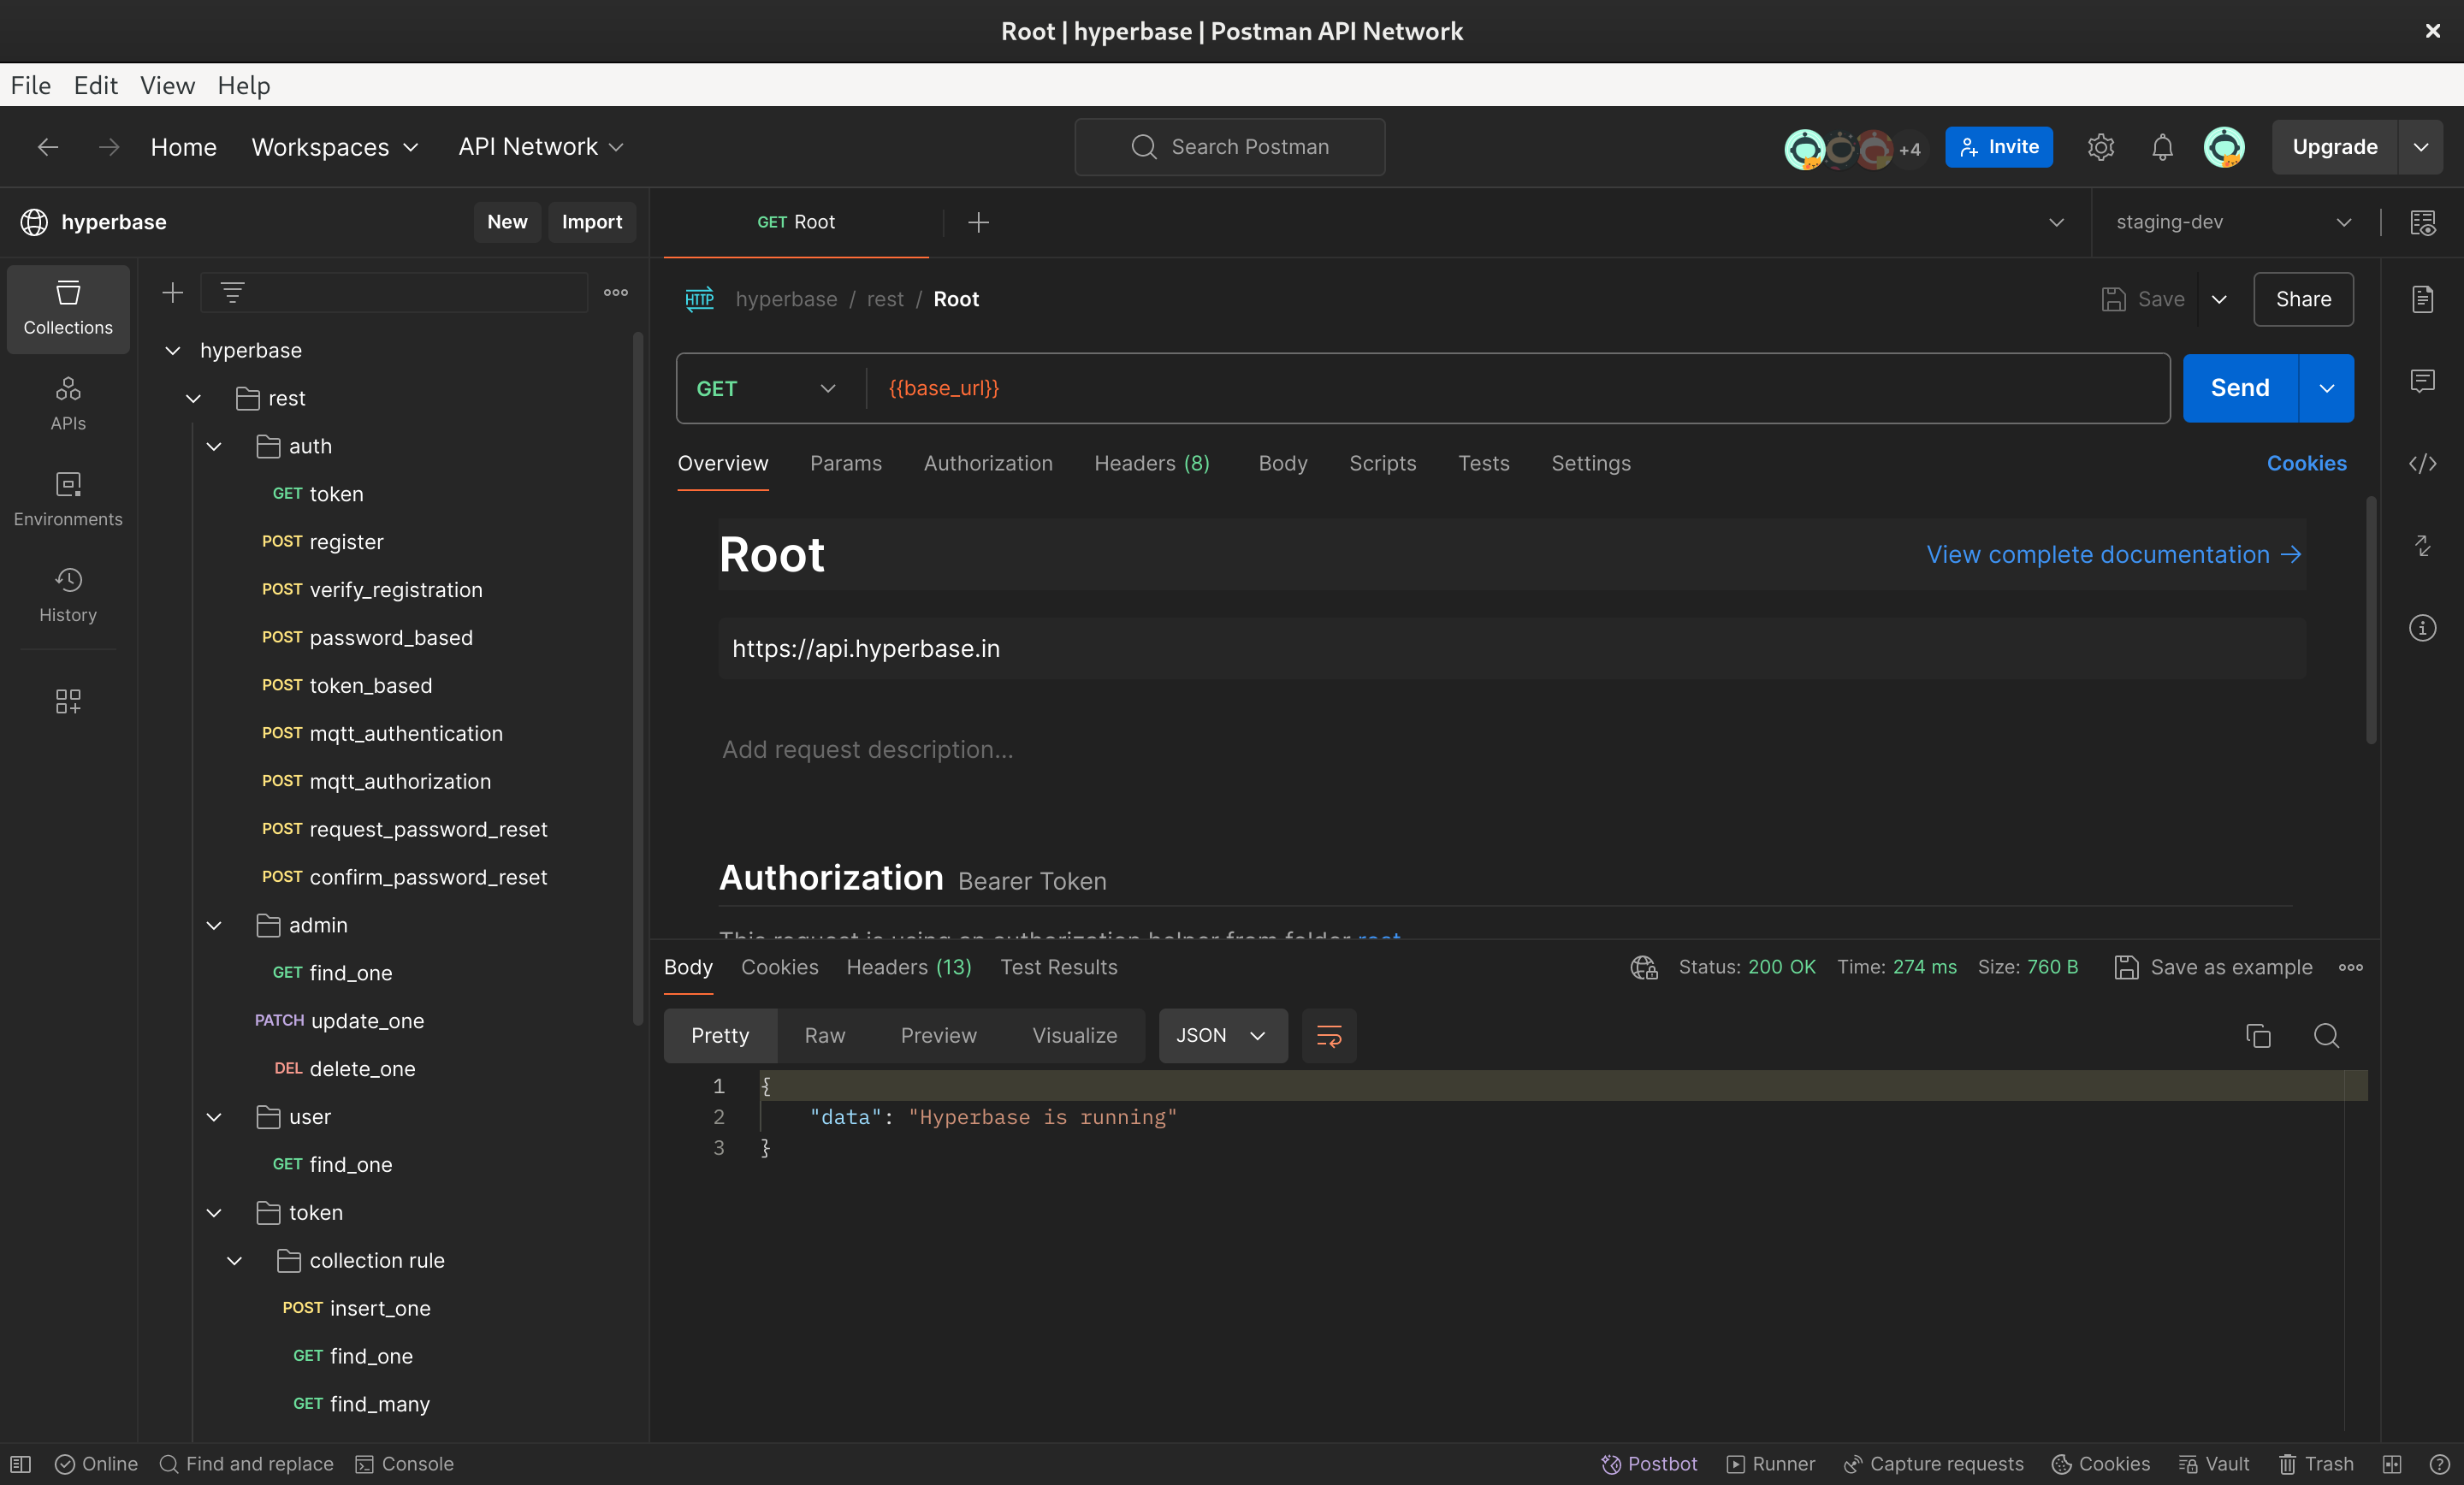Toggle the sidebar via bottom-left icon
The image size is (2464, 1485).
21,1463
